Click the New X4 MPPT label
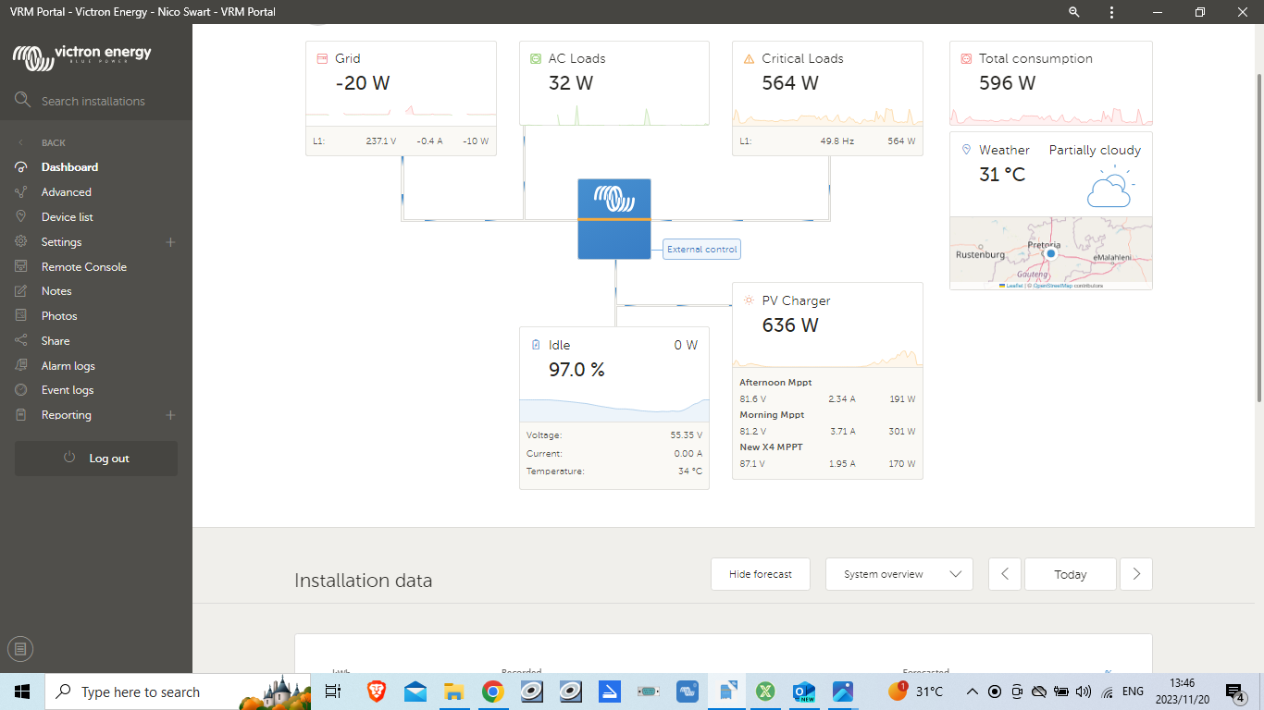This screenshot has height=710, width=1264. tap(772, 447)
